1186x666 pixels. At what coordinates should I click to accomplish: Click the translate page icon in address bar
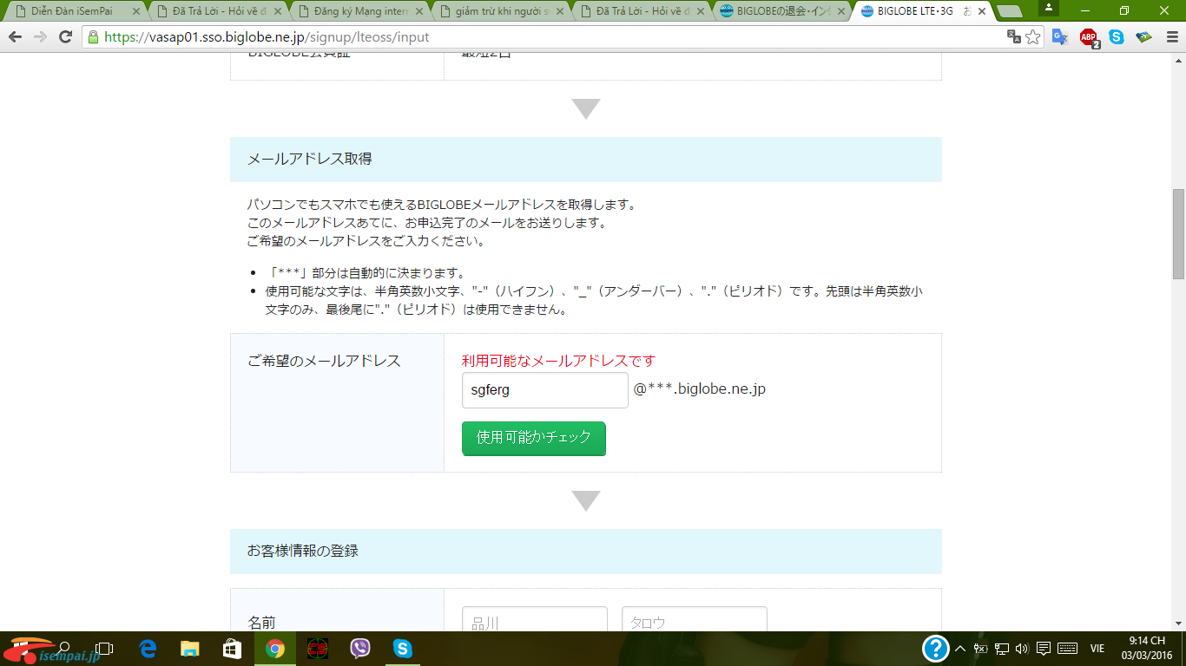pyautogui.click(x=1013, y=37)
